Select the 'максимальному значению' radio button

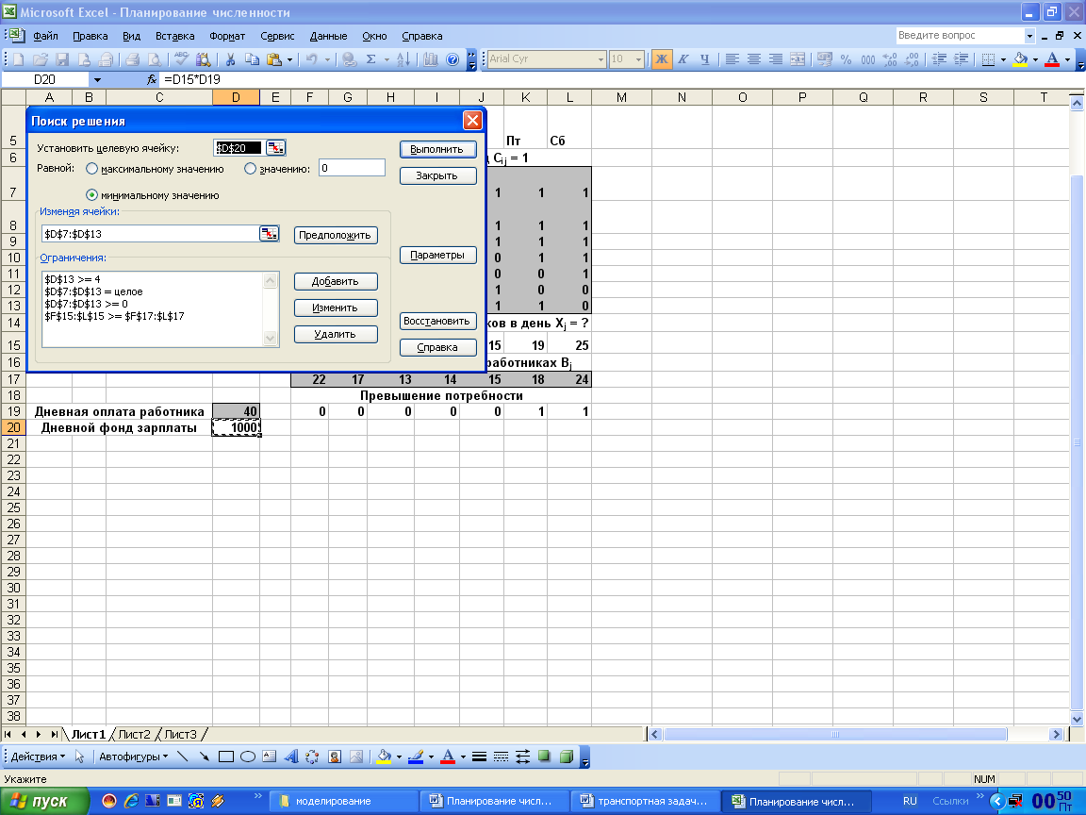(92, 169)
